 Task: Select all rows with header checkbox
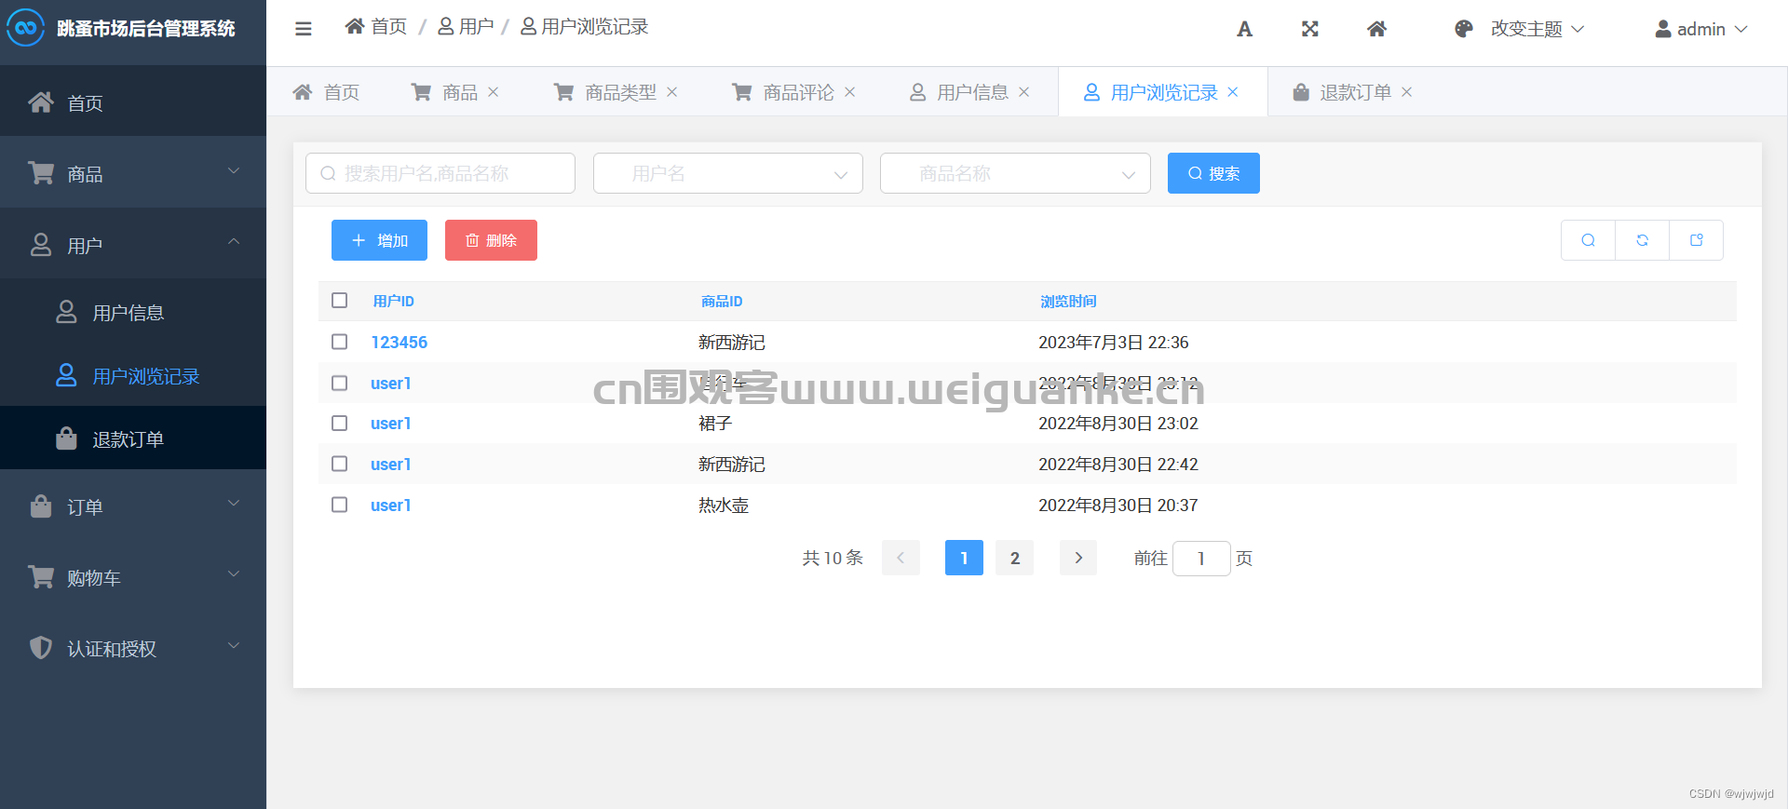click(x=339, y=301)
